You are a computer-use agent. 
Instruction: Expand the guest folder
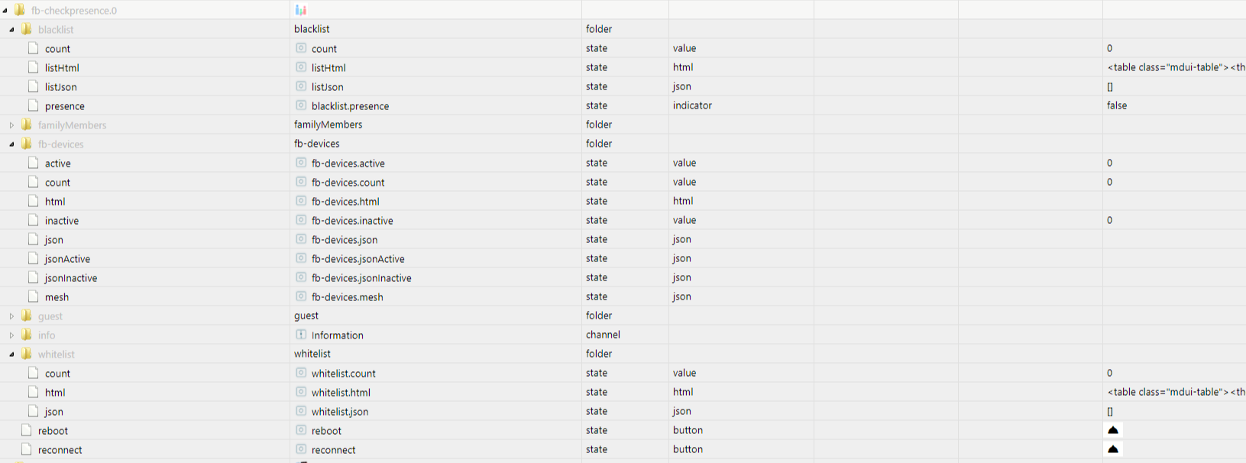(x=11, y=316)
